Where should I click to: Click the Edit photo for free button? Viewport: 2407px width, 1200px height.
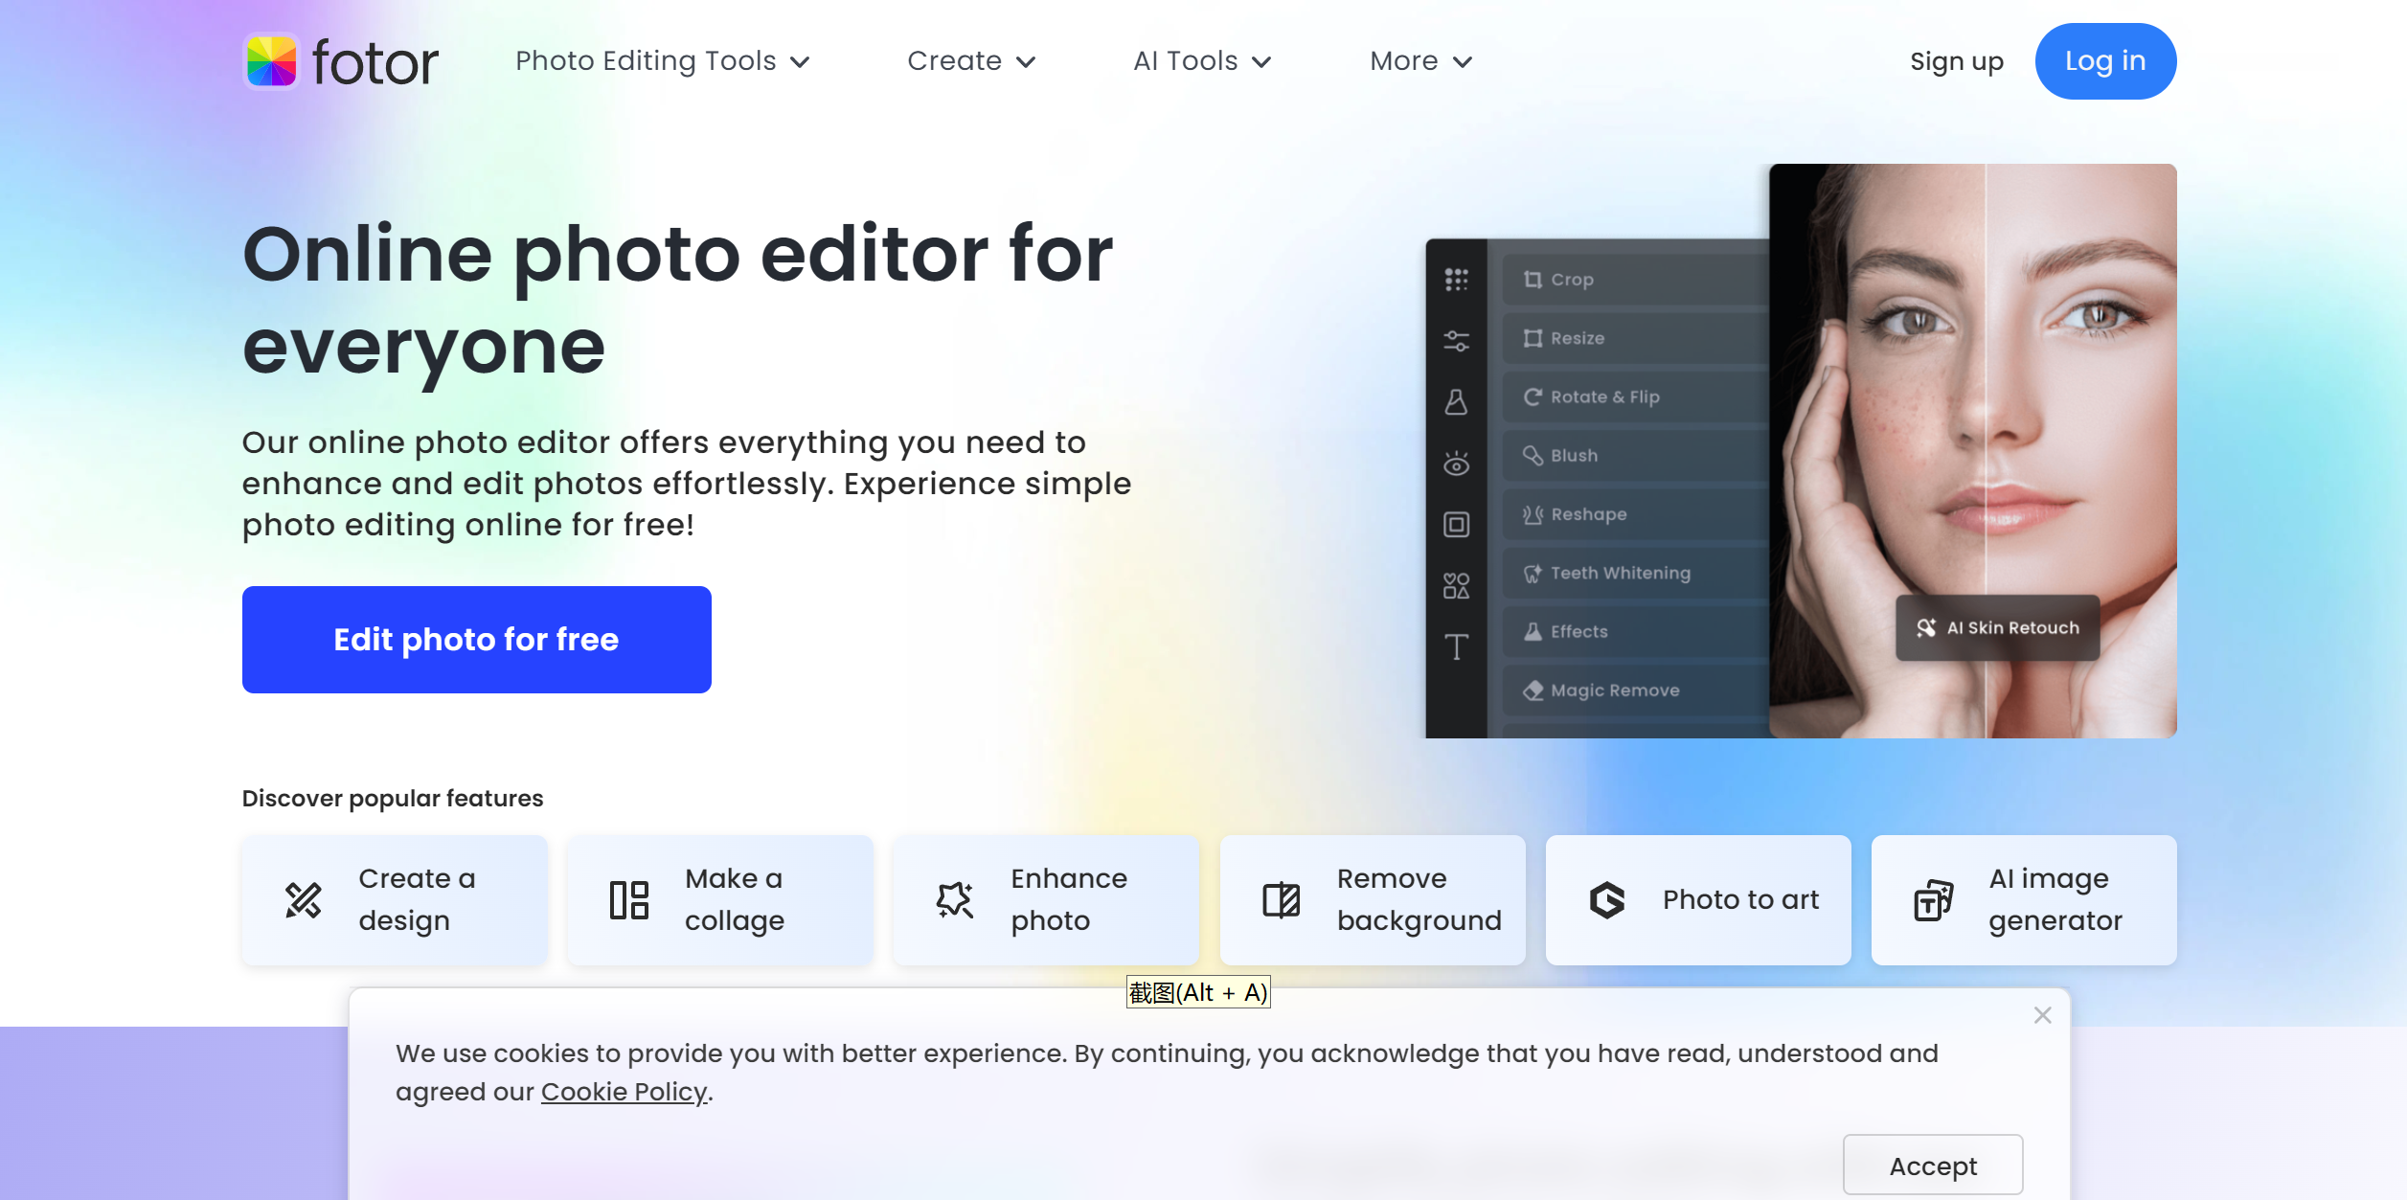click(x=476, y=640)
